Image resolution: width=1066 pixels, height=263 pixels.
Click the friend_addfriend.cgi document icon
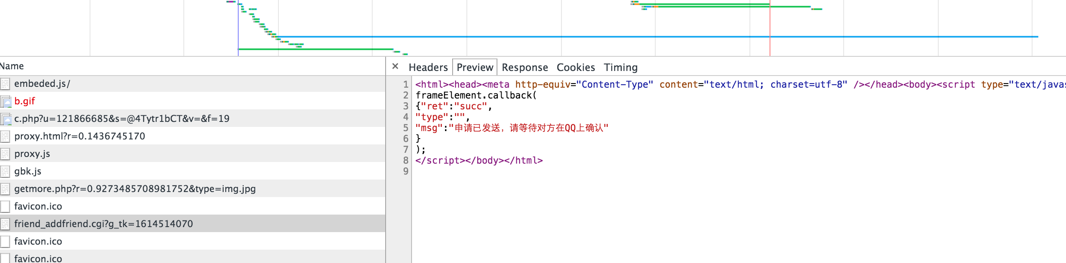click(5, 224)
